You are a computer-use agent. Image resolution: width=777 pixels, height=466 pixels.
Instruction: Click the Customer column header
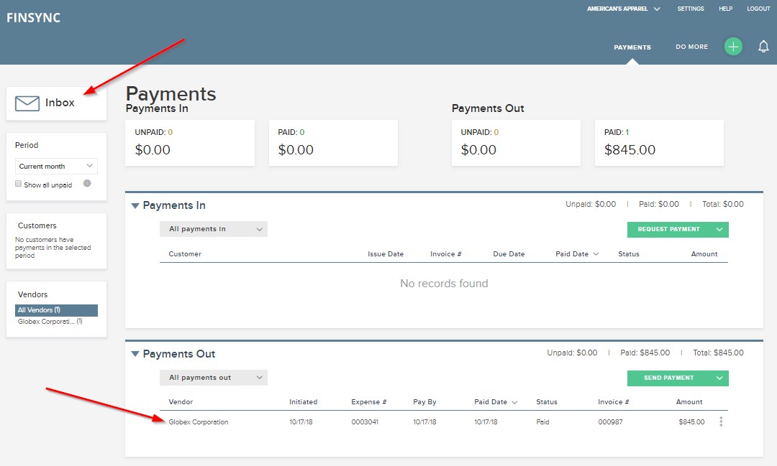pos(185,253)
